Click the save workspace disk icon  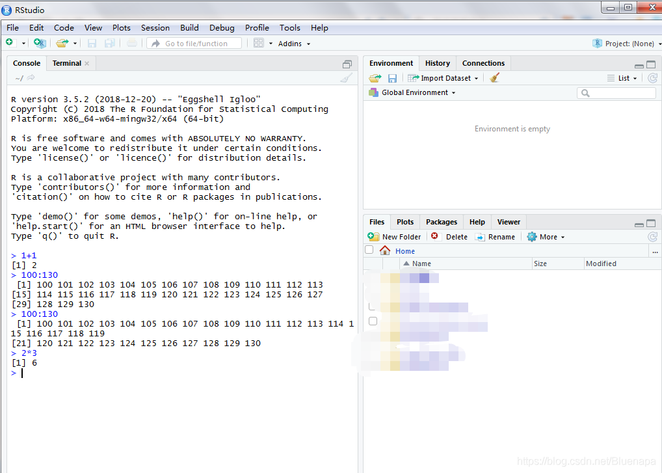pyautogui.click(x=392, y=78)
